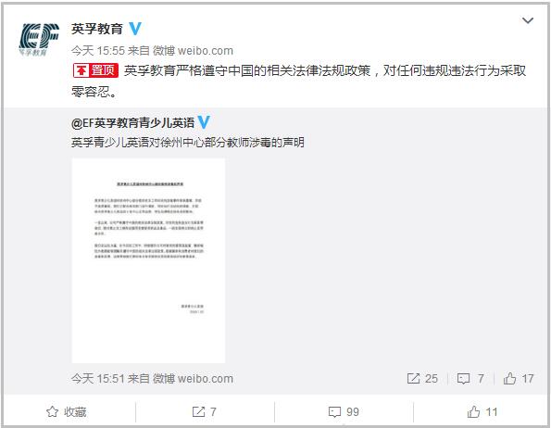
Task: Click 收藏 star to favorite post
Action: [67, 411]
